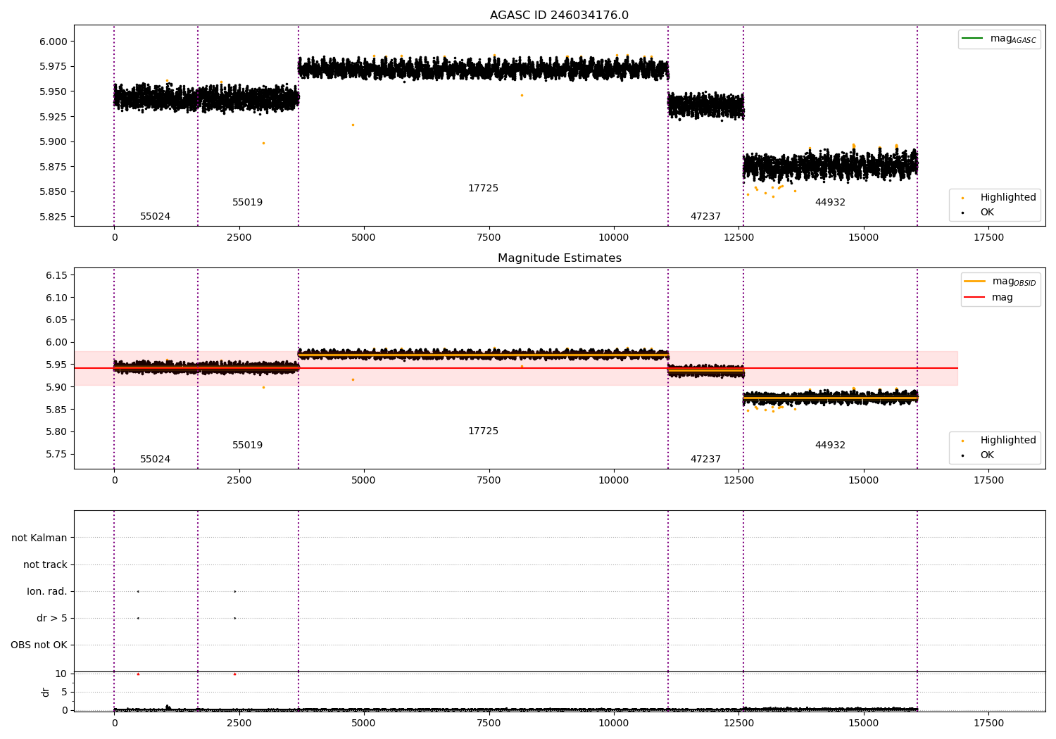Click the 5.825 y-axis tick label
Screen dimensions: 1056x739
pos(54,217)
